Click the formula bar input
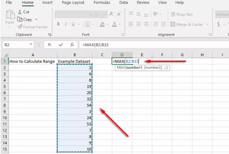The height and width of the screenshot is (154, 229). (x=154, y=44)
